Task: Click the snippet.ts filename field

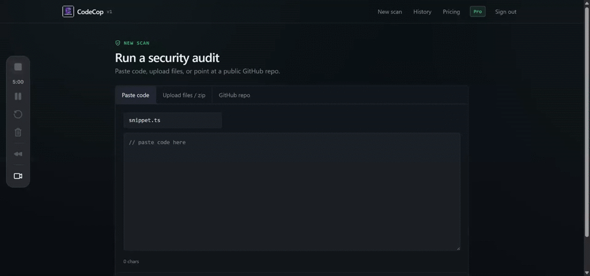Action: 173,120
